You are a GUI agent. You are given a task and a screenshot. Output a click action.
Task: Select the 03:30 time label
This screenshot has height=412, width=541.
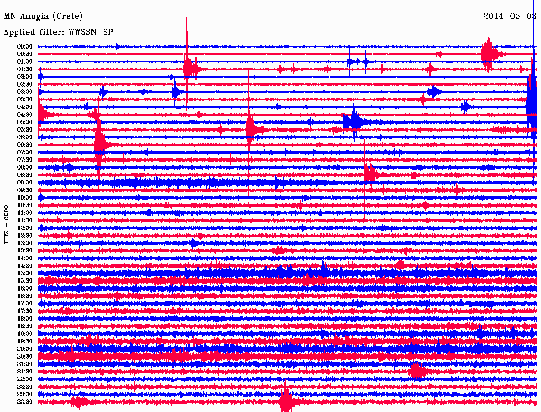click(x=25, y=99)
